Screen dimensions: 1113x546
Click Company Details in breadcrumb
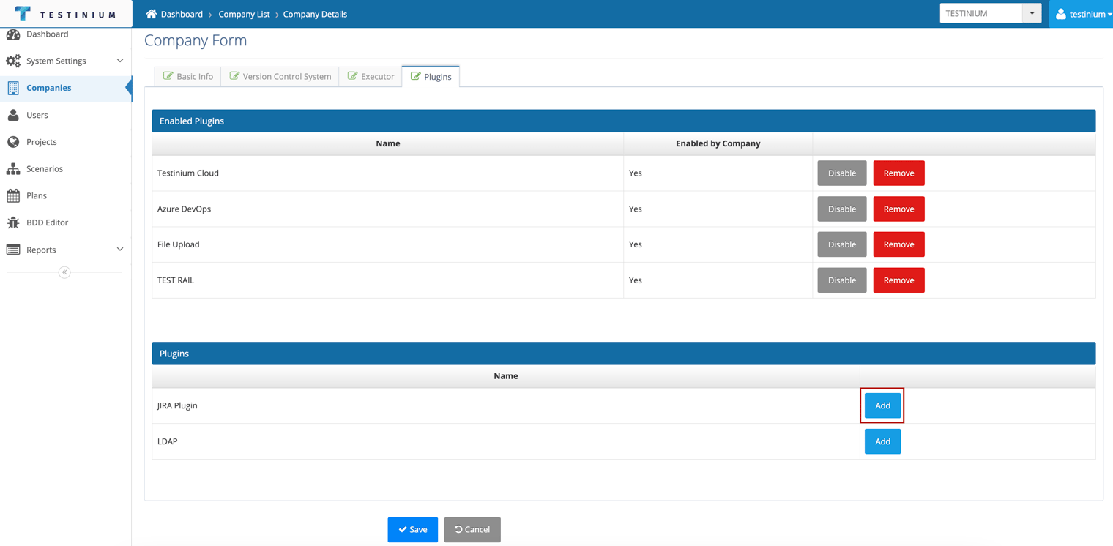click(315, 14)
